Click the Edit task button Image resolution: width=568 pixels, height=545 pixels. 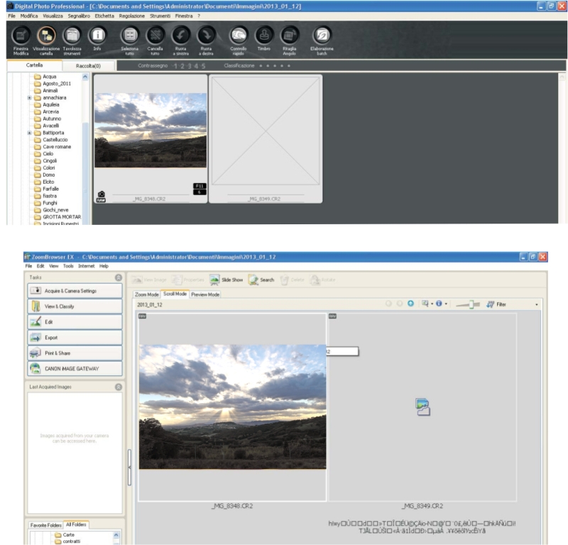click(75, 322)
